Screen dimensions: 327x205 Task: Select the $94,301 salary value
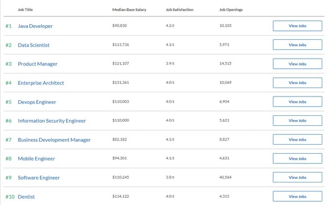pos(119,158)
